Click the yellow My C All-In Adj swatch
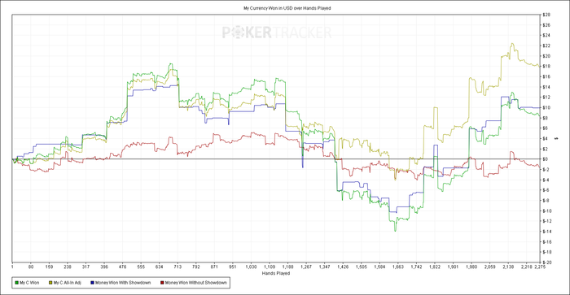Image resolution: width=570 pixels, height=295 pixels. (x=50, y=283)
